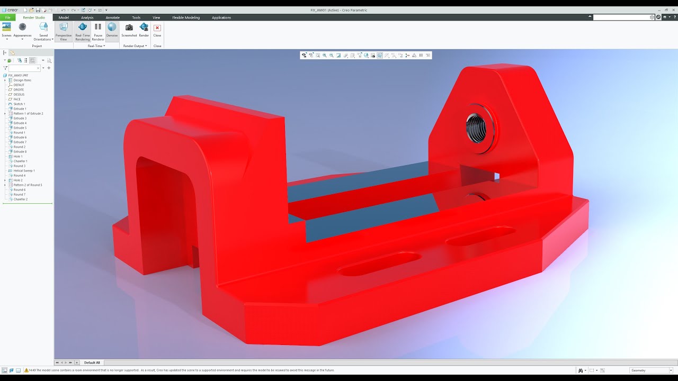Click the Help question mark icon
Image resolution: width=678 pixels, height=381 pixels.
click(x=675, y=17)
